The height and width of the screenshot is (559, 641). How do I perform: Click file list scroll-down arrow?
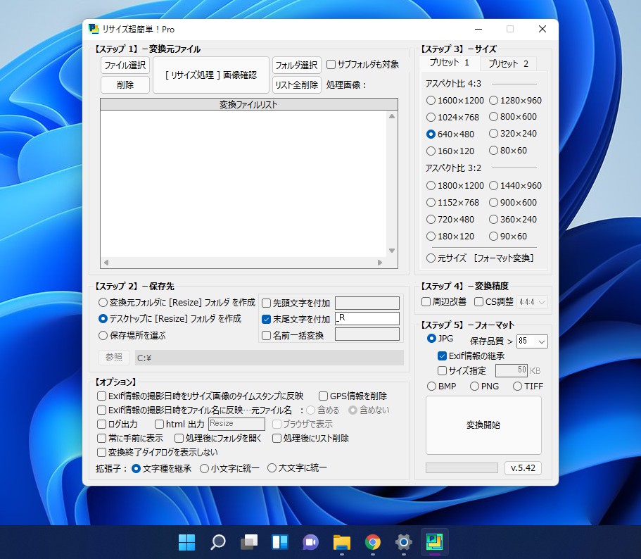(x=392, y=251)
